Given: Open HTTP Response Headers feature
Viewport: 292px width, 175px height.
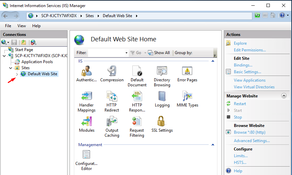Looking at the screenshot, I should (137, 101).
